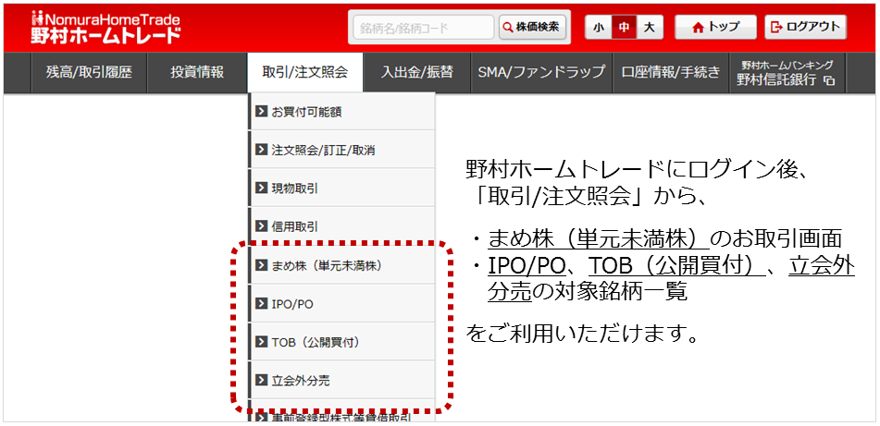Click arrow icon beside 立会外分売
This screenshot has height=426, width=880.
coord(261,380)
